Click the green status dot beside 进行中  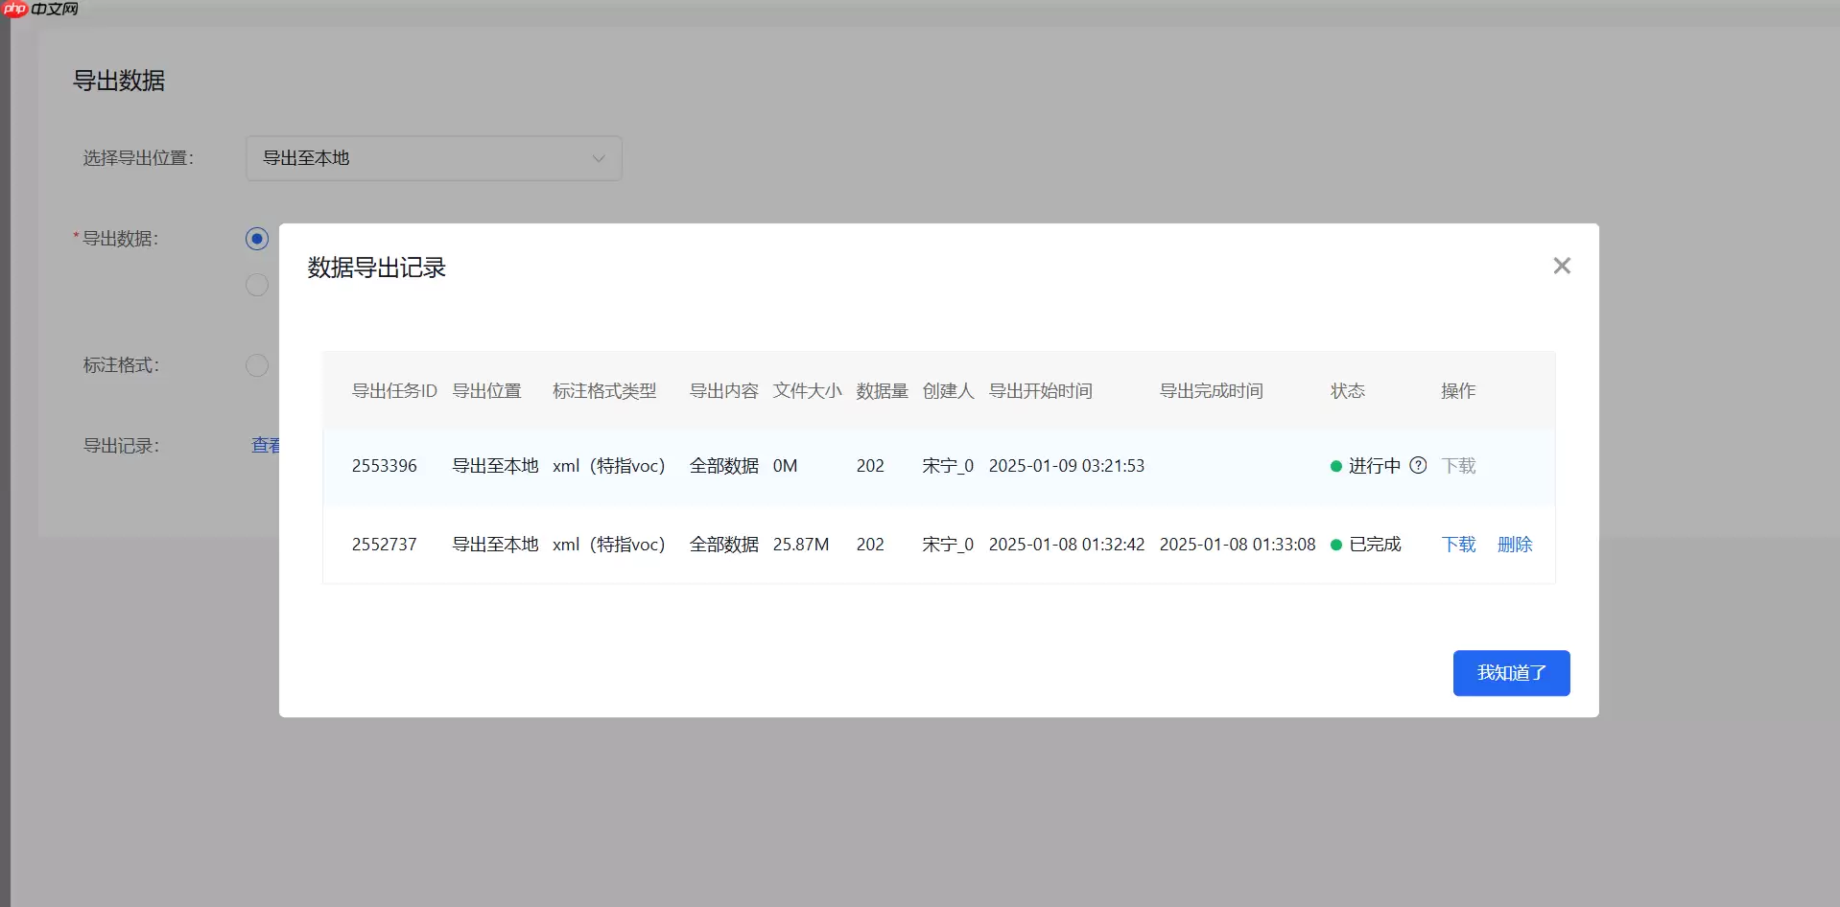click(1335, 467)
